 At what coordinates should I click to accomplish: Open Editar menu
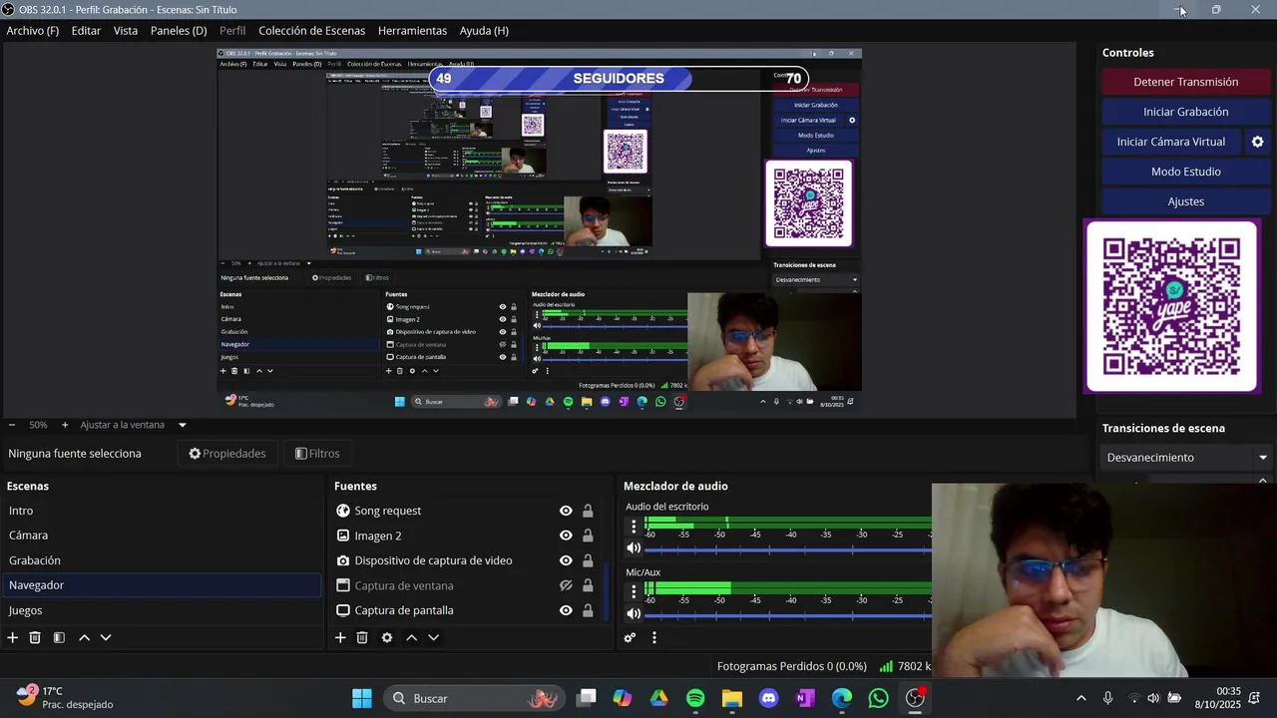86,31
